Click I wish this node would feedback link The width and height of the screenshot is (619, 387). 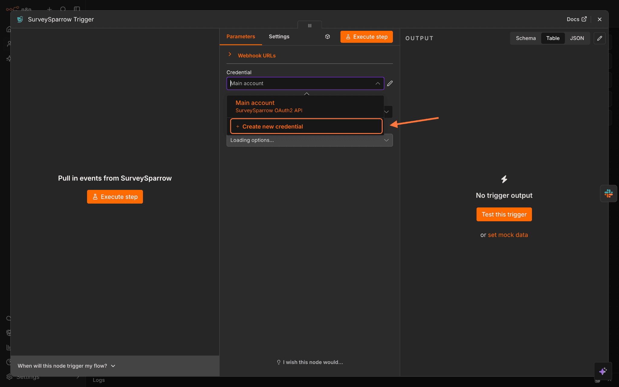pyautogui.click(x=310, y=362)
